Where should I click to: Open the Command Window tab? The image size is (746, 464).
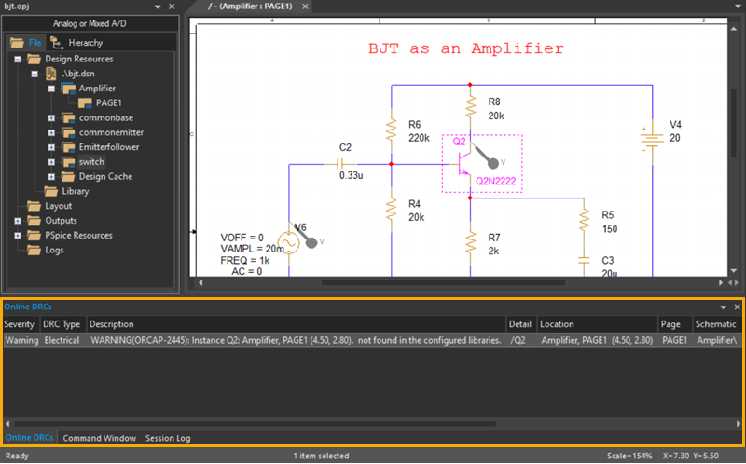click(x=100, y=438)
